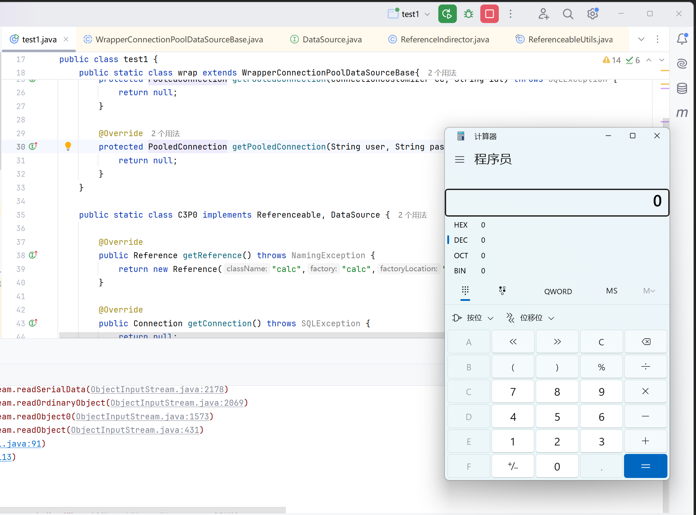Viewport: 696px width, 515px height.
Task: Go to the next highlighted error arrow
Action: pos(662,60)
